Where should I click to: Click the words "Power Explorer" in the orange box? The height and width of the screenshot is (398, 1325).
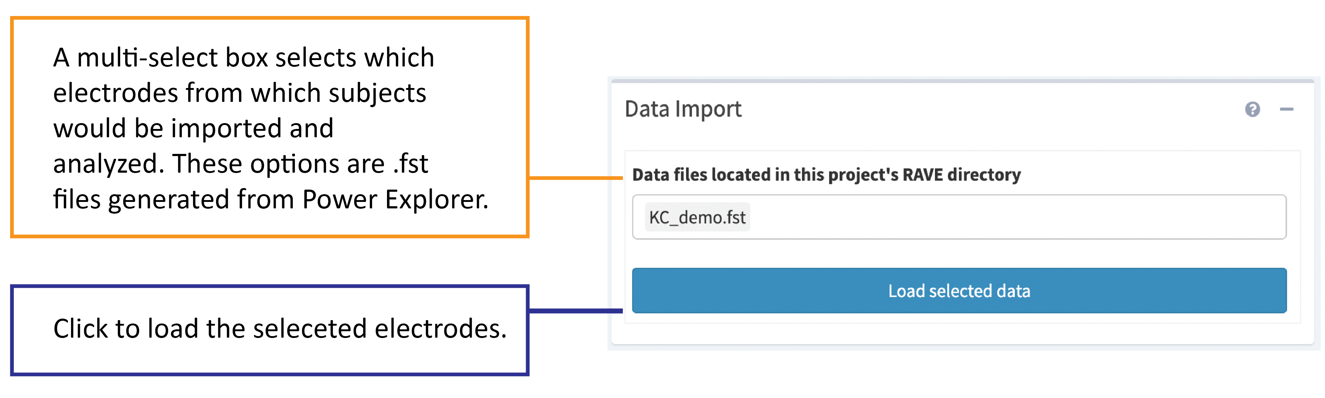click(x=394, y=199)
